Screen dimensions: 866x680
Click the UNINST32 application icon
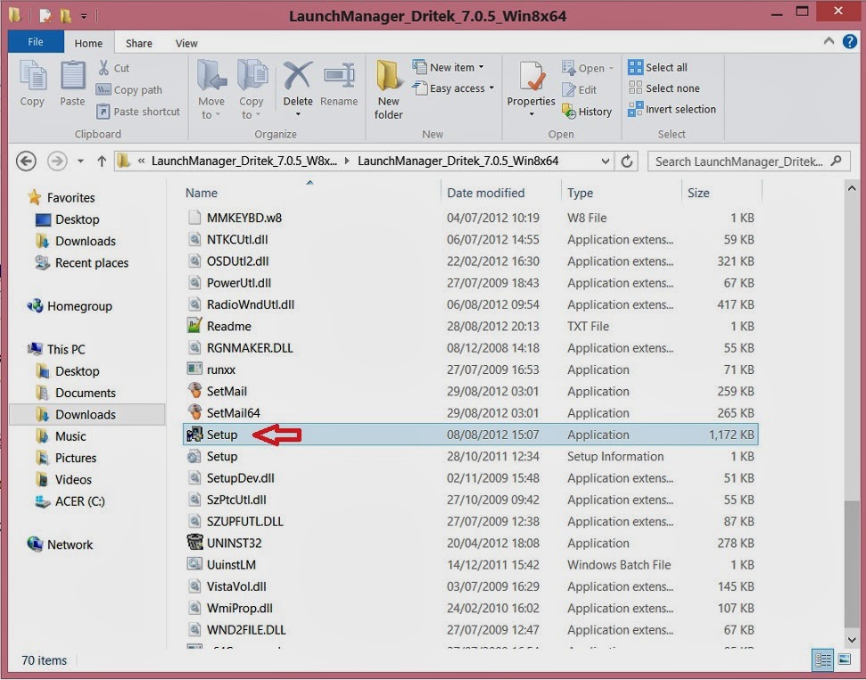pyautogui.click(x=194, y=543)
